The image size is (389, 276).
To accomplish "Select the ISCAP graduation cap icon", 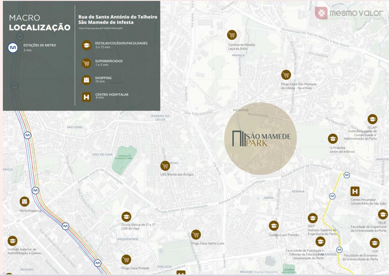I will pyautogui.click(x=372, y=119).
